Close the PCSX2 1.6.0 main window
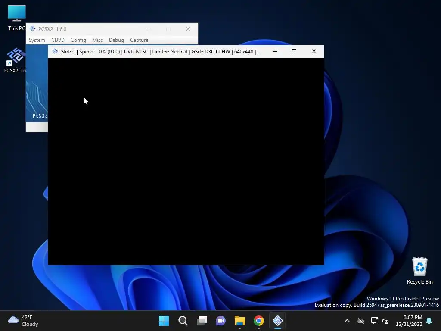The width and height of the screenshot is (441, 331). 188,29
